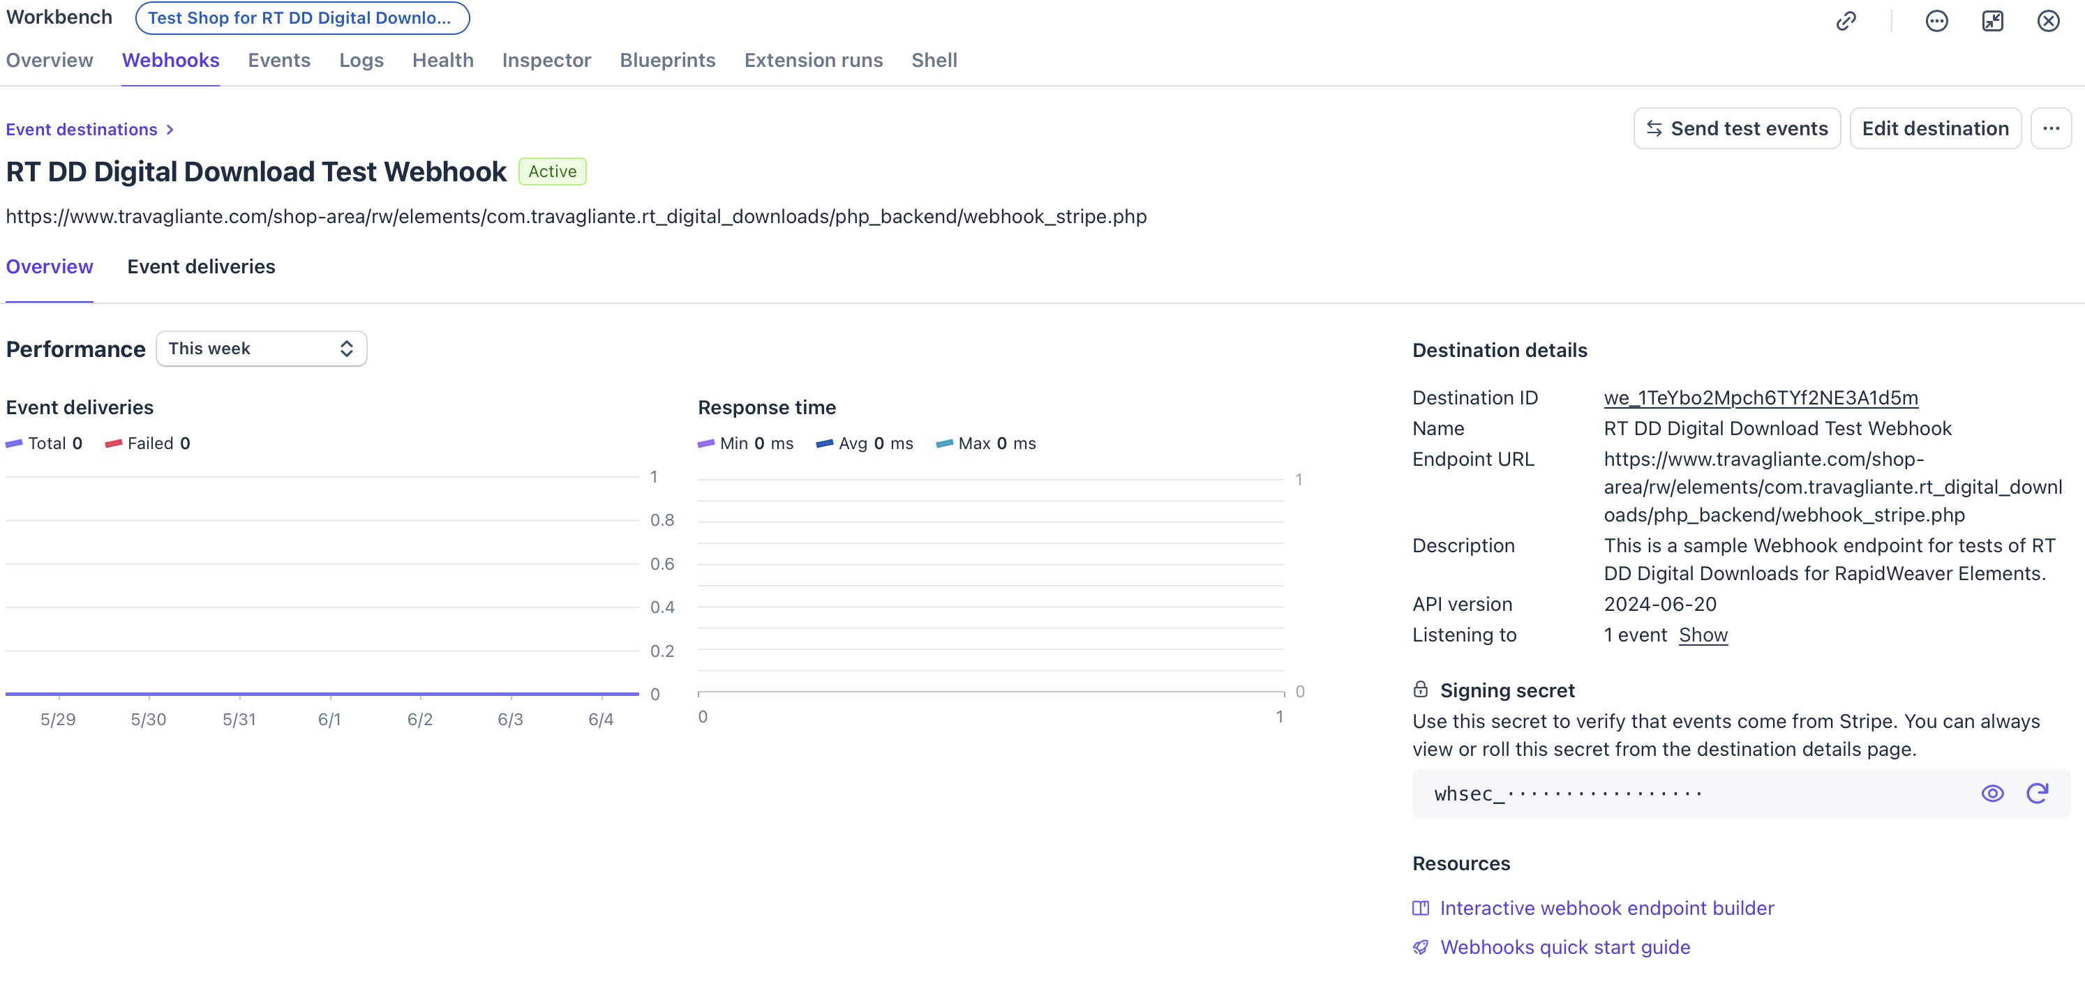Click the Destination ID link
This screenshot has width=2085, height=986.
[x=1761, y=398]
